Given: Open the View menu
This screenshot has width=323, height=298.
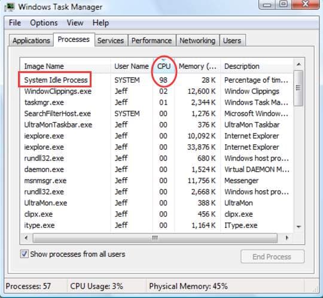Looking at the screenshot, I should [x=75, y=23].
